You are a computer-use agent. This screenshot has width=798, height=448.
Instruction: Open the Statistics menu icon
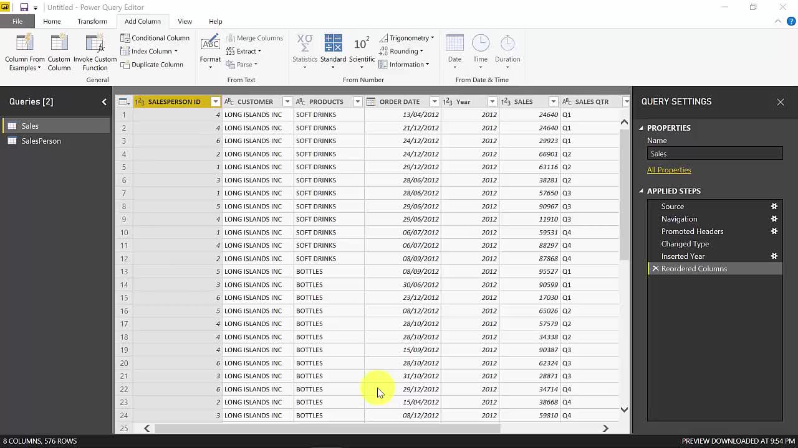coord(305,44)
